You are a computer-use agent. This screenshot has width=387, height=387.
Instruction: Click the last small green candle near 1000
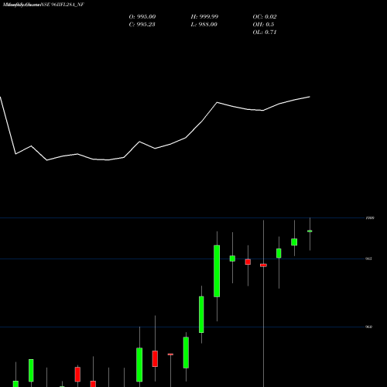tap(310, 231)
